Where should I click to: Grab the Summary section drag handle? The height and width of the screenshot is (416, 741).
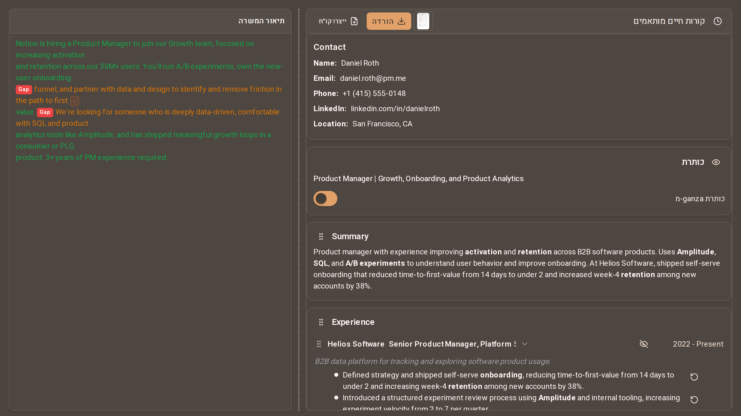pos(321,236)
